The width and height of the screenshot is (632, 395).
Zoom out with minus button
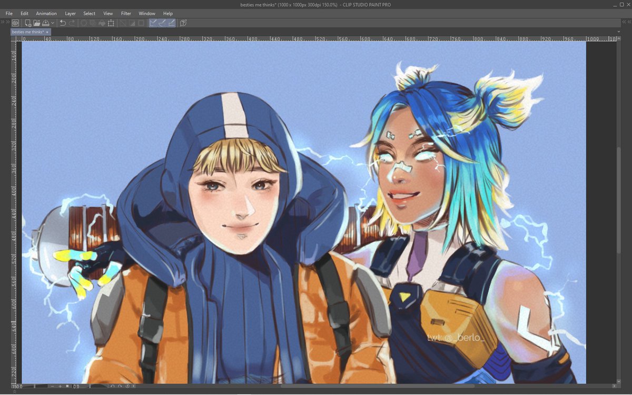tap(52, 386)
